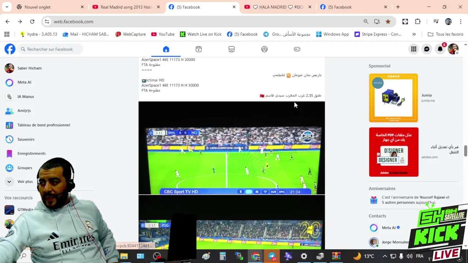Viewport: 468px width, 263px height.
Task: Open the browser zoom magnifier icon
Action: click(366, 22)
